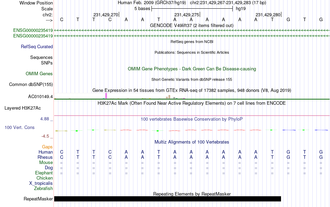Select the Rhesus alignment row label
The image size is (330, 207).
click(x=45, y=157)
